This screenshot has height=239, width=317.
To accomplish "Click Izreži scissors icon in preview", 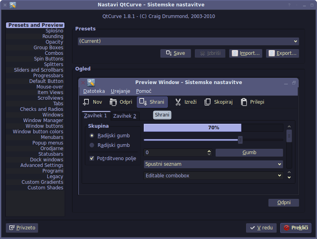I will click(x=178, y=102).
